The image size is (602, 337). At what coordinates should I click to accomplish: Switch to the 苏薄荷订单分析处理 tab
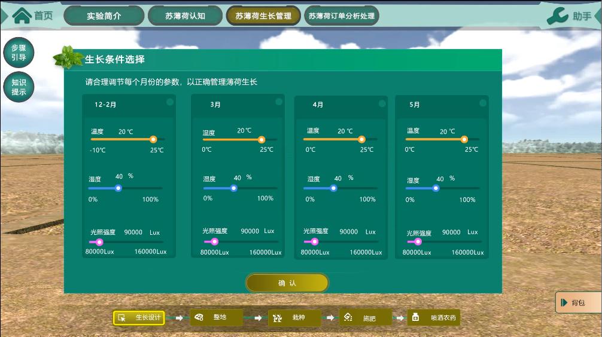341,16
